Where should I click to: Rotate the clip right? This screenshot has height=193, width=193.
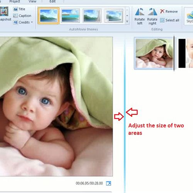152,16
